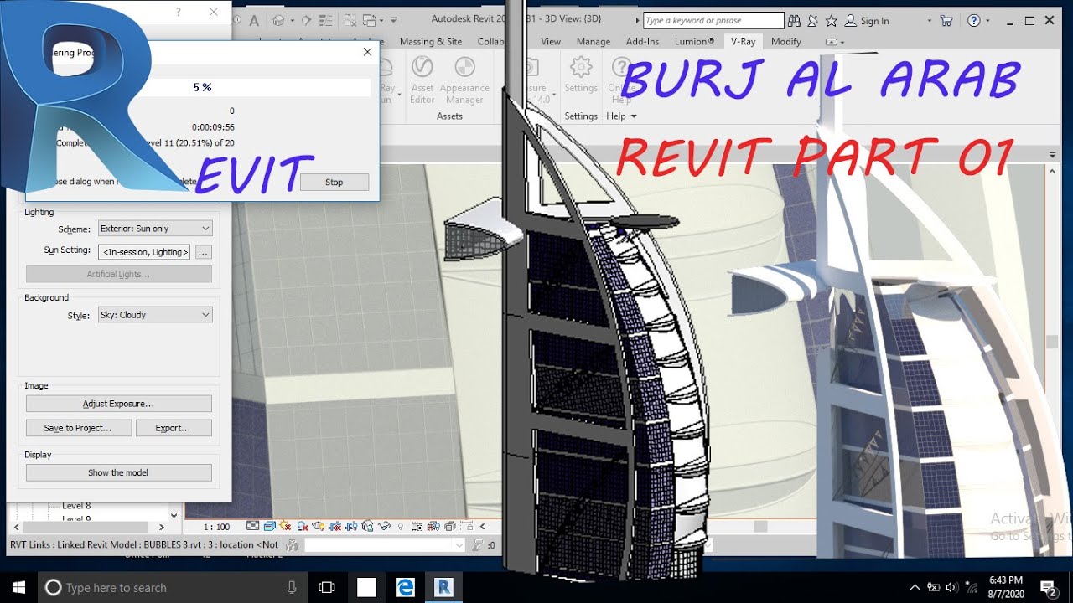Toggle Sun Path icon in view bar
The height and width of the screenshot is (603, 1073).
[x=286, y=526]
